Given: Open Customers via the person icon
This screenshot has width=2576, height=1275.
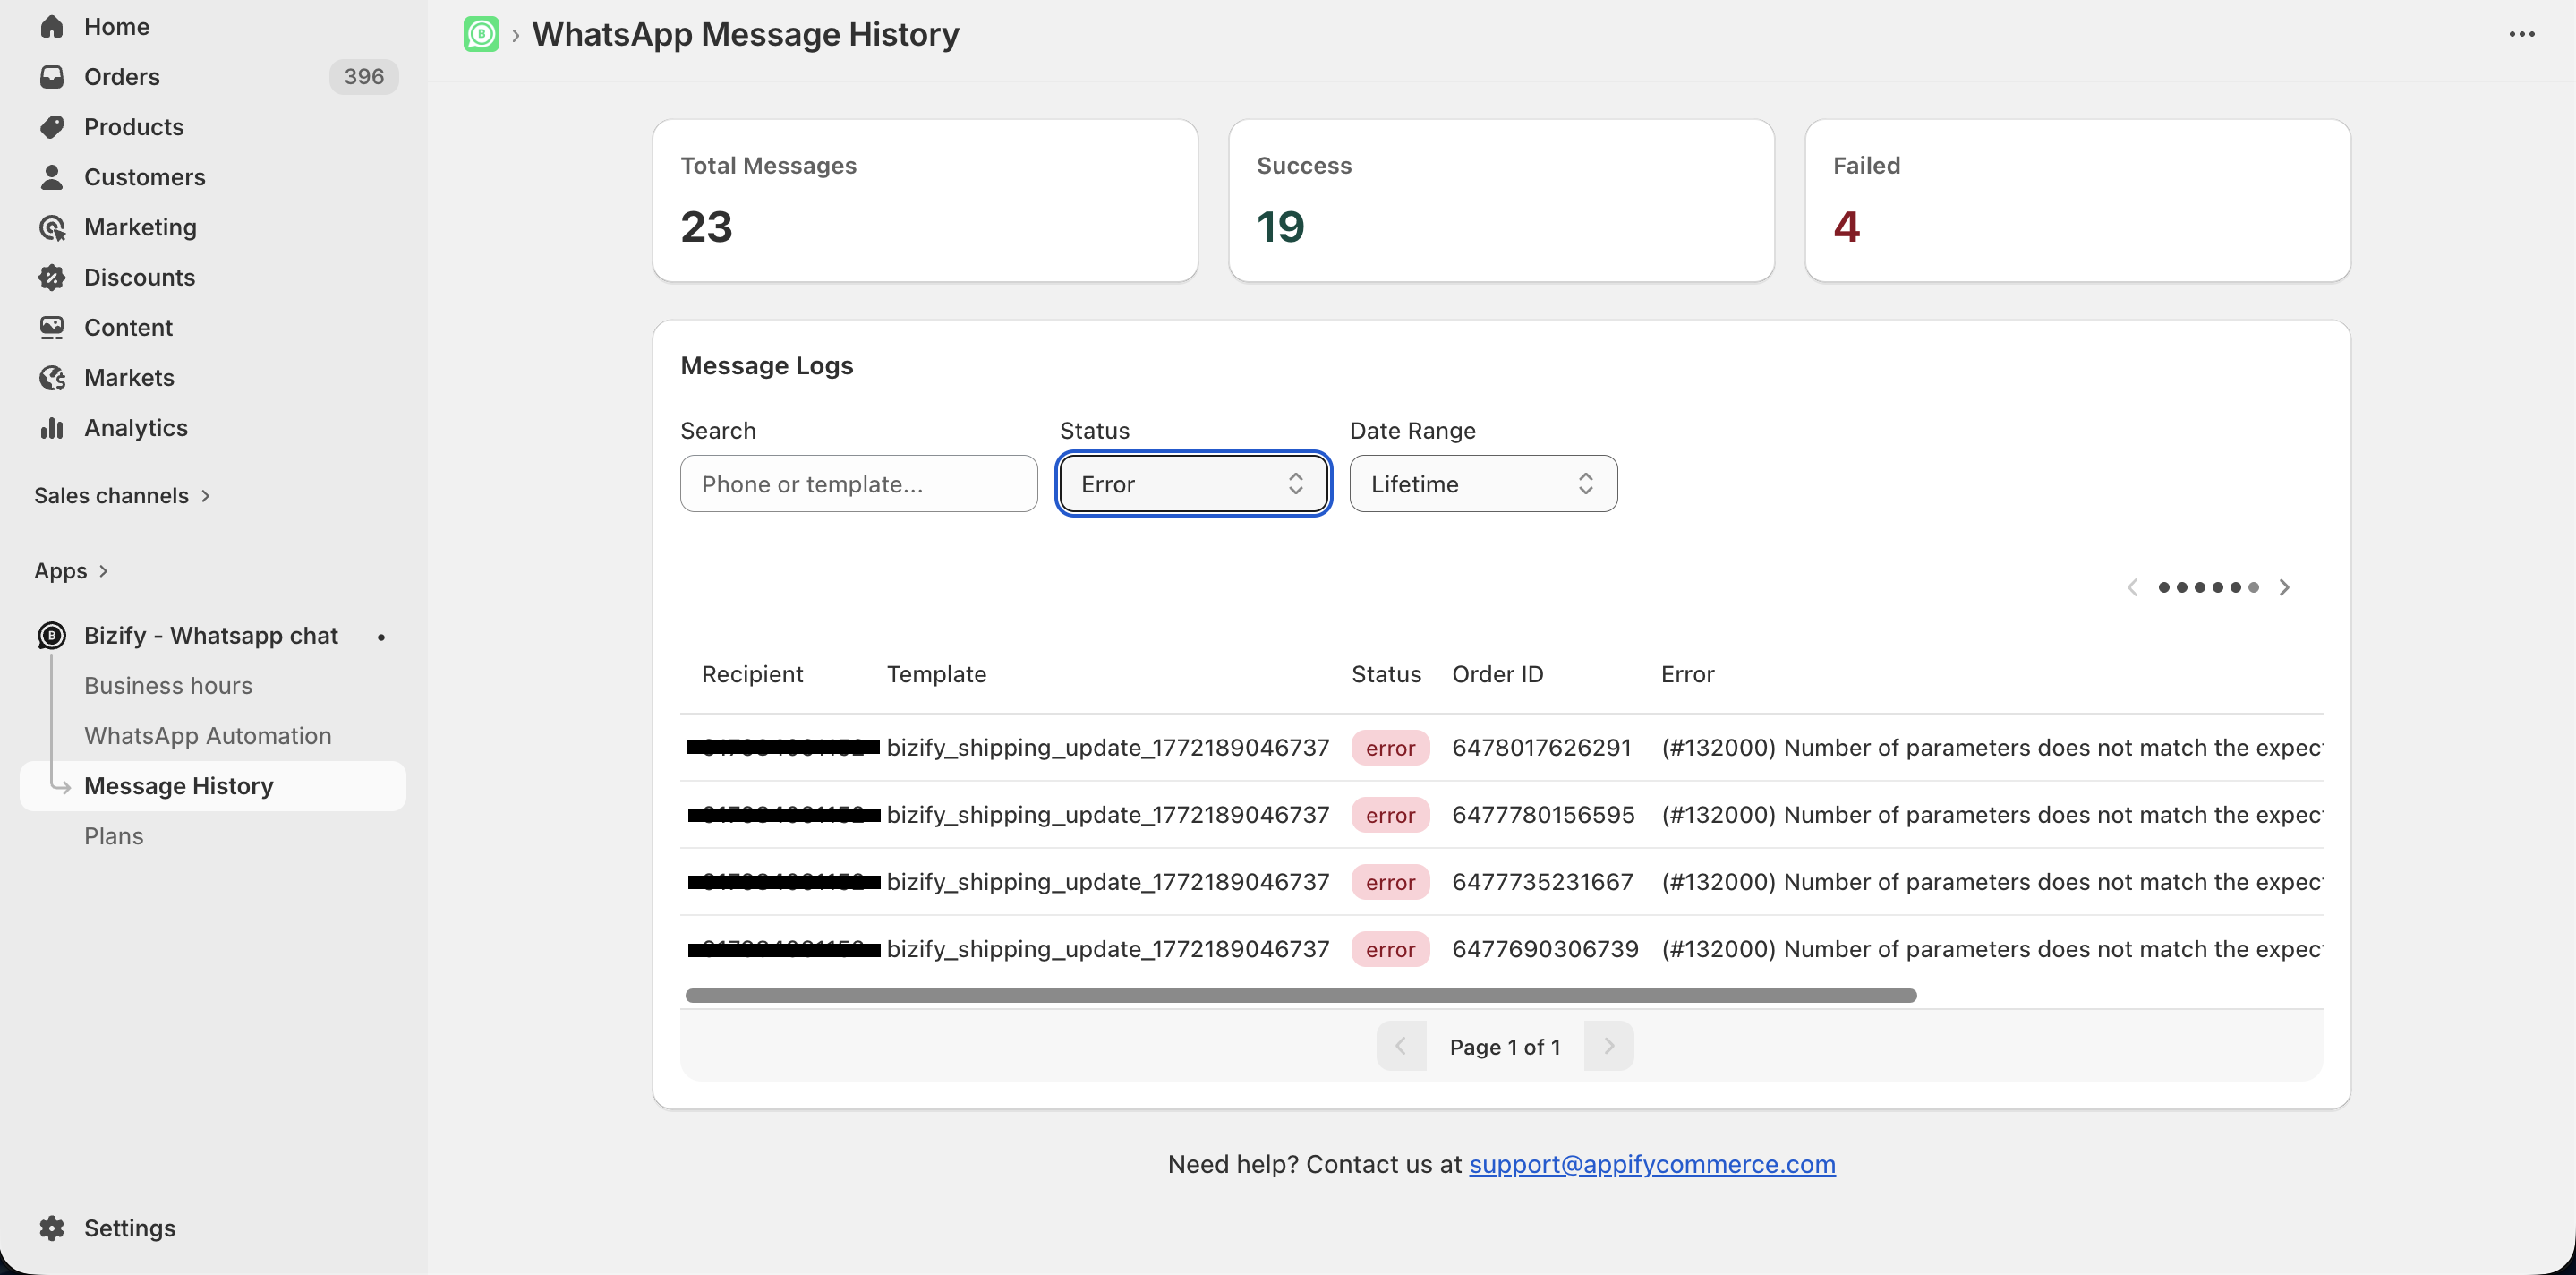Looking at the screenshot, I should 53,177.
